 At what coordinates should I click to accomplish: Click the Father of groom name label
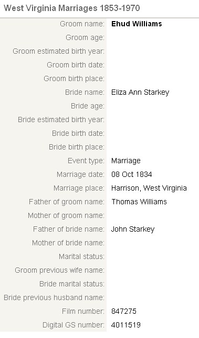(67, 202)
